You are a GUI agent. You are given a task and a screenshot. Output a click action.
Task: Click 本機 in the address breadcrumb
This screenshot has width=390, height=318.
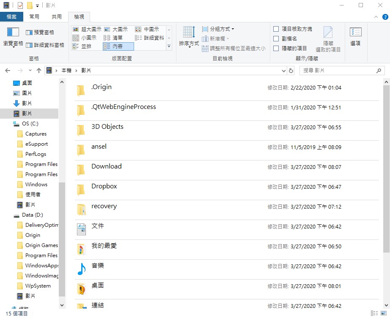click(x=66, y=71)
